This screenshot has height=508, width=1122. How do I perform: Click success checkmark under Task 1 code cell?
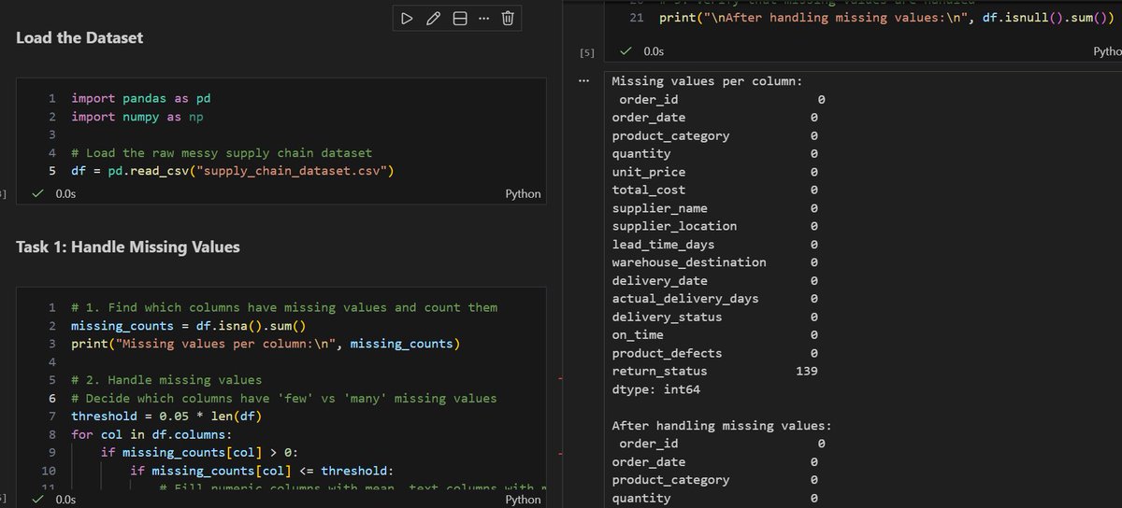tap(38, 500)
